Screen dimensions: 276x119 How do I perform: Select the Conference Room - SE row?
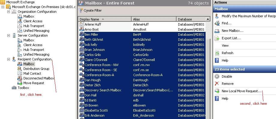click(x=142, y=70)
